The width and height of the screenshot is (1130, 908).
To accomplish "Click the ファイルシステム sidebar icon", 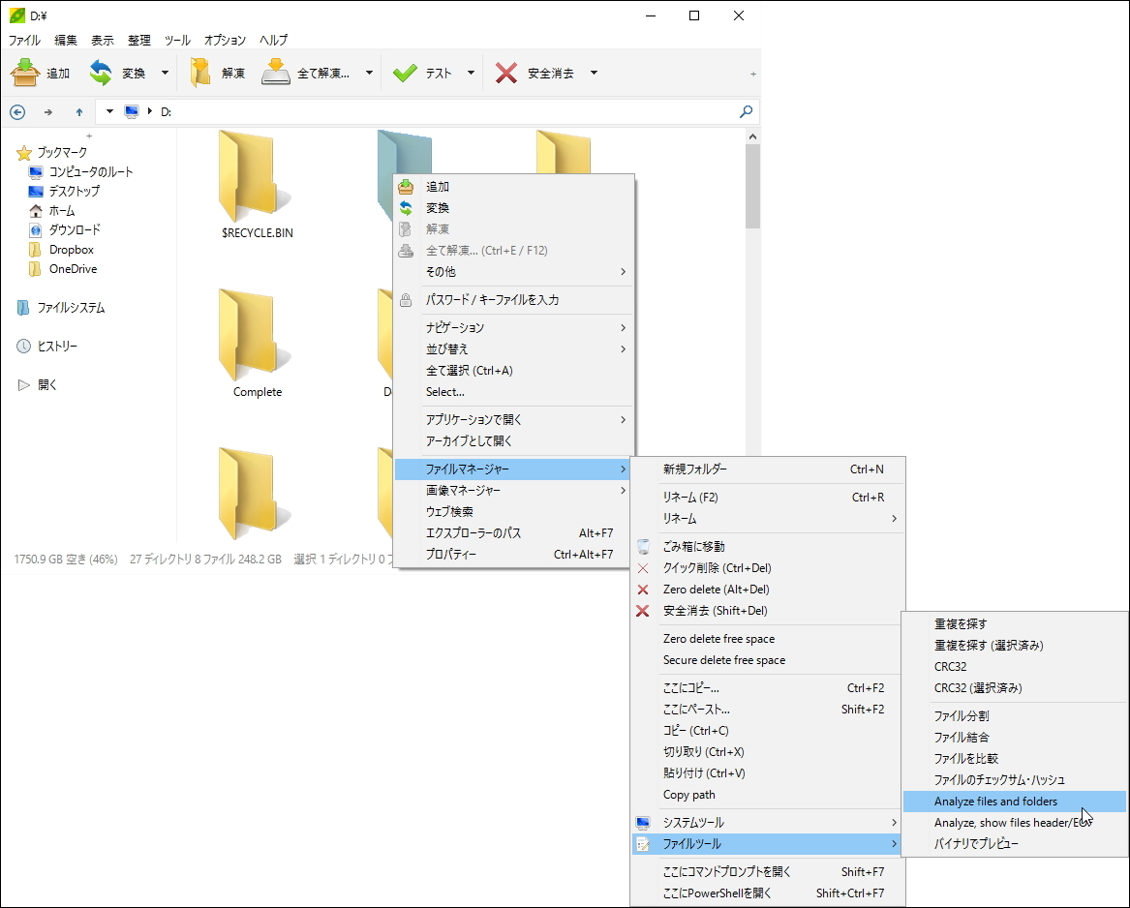I will click(x=21, y=308).
